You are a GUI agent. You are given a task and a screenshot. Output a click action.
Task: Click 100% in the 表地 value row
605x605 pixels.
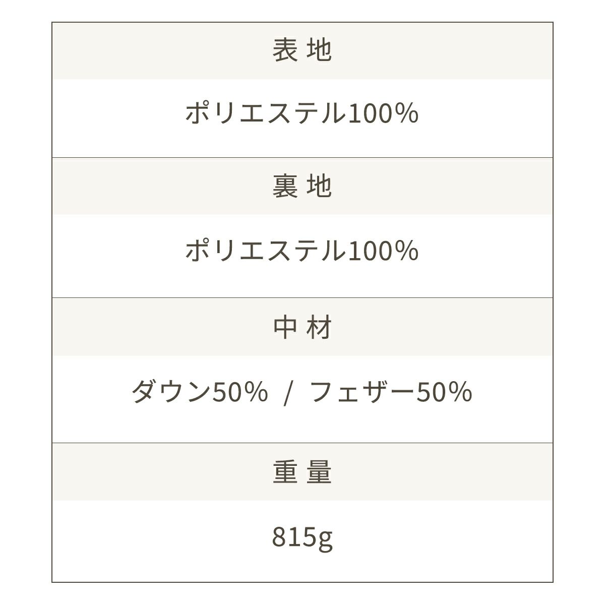[x=383, y=113]
